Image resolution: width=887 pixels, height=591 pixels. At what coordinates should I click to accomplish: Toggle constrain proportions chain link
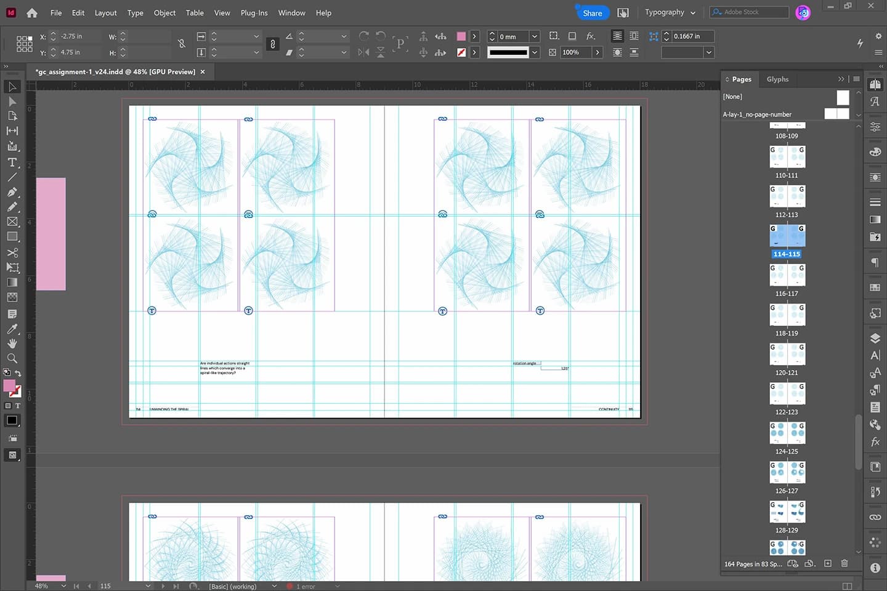273,44
